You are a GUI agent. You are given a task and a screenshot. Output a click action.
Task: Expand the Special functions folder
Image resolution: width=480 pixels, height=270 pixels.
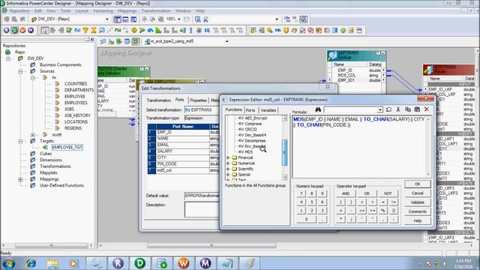pyautogui.click(x=228, y=175)
